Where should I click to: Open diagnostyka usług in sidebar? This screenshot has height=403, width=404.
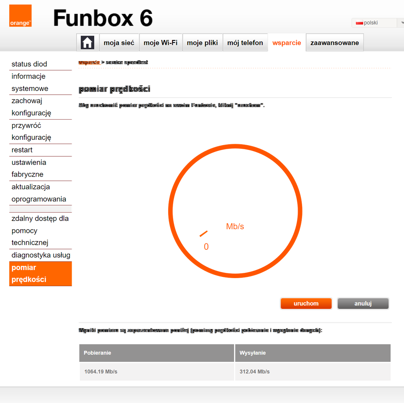[40, 255]
